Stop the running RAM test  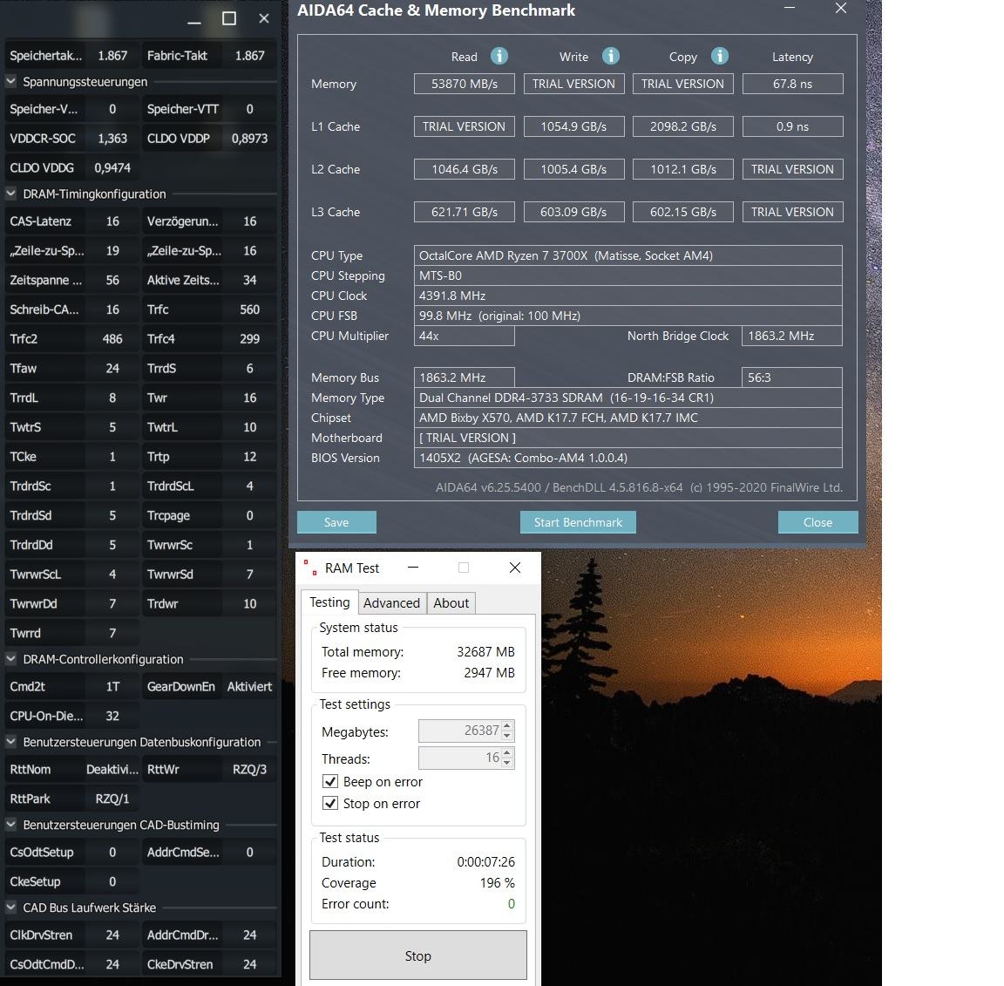tap(418, 955)
